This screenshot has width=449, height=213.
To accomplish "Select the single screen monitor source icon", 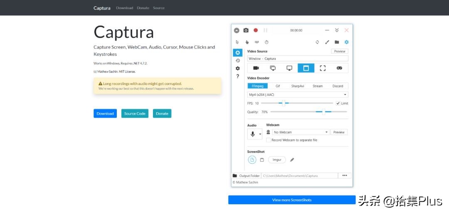I will pos(289,68).
